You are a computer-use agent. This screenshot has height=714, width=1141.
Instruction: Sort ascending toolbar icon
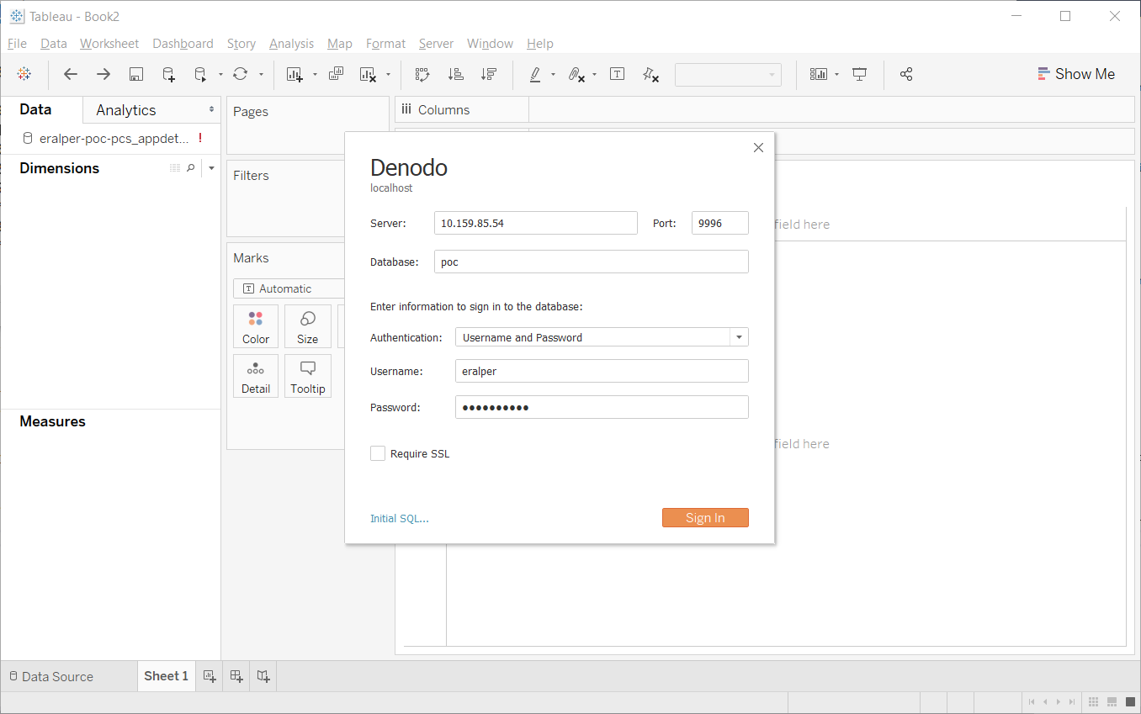[x=455, y=74]
